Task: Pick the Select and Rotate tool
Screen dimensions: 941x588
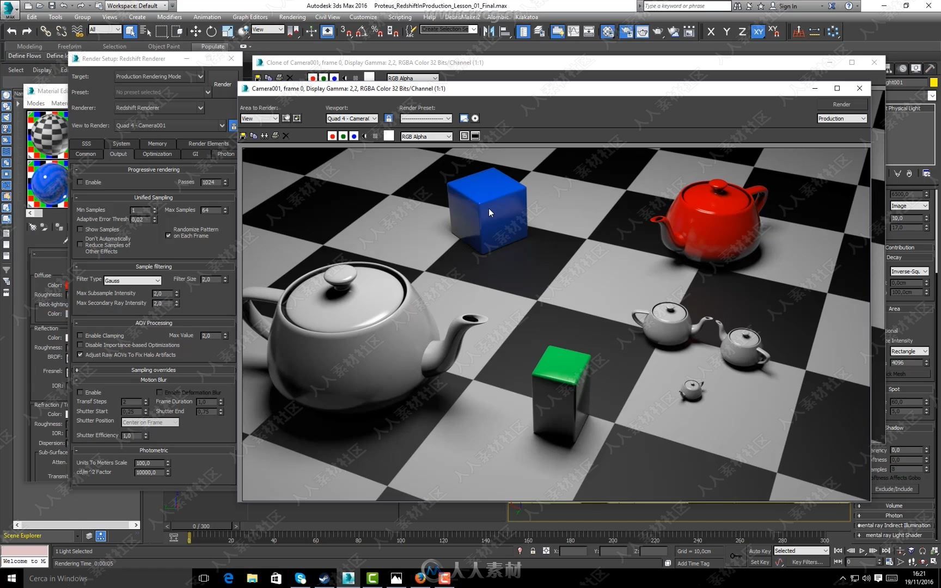Action: [211, 32]
